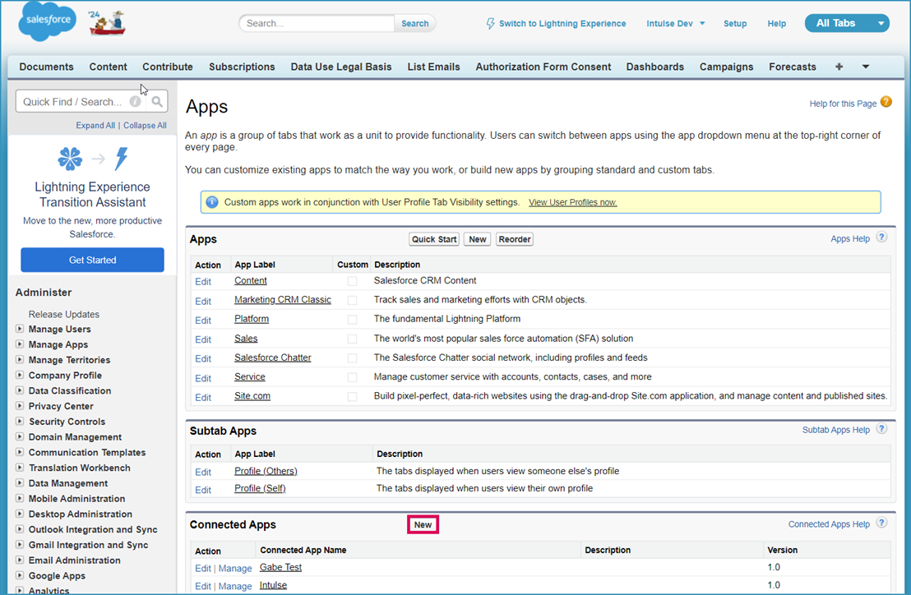Click the Connected Apps Help question mark icon
Screen dimensions: 911x595
[x=881, y=523]
